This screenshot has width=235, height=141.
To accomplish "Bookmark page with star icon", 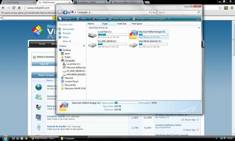I will (220, 8).
